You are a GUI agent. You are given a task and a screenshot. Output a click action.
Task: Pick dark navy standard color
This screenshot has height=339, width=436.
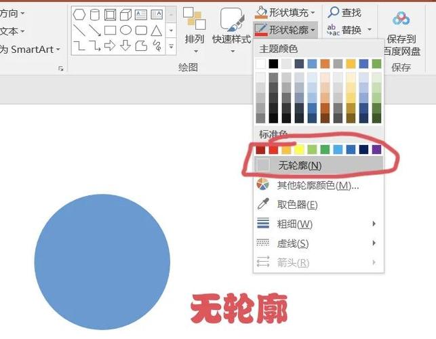pyautogui.click(x=363, y=149)
